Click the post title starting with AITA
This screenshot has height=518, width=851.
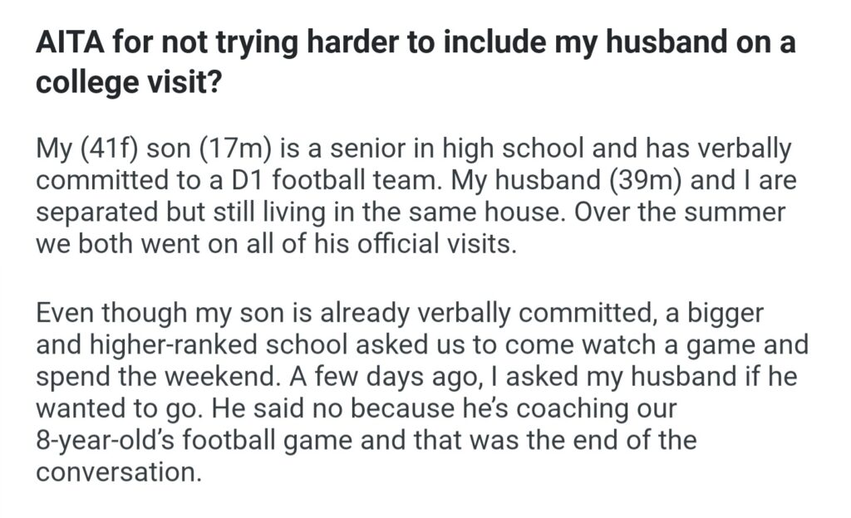click(x=416, y=43)
